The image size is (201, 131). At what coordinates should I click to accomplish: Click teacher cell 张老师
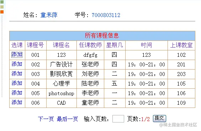90,64
